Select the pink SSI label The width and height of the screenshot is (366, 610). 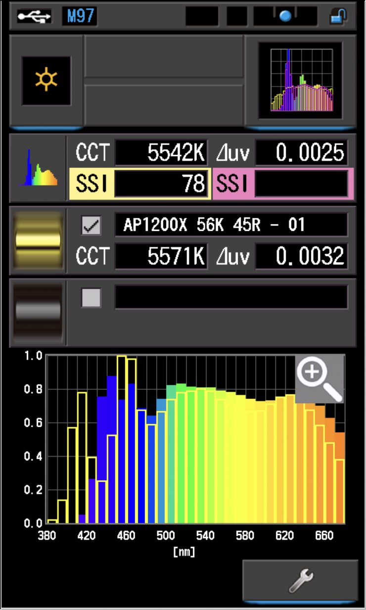232,184
